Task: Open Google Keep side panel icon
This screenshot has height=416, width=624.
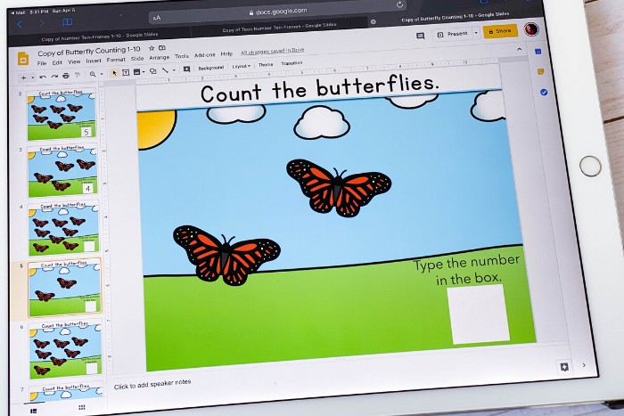Action: point(540,71)
